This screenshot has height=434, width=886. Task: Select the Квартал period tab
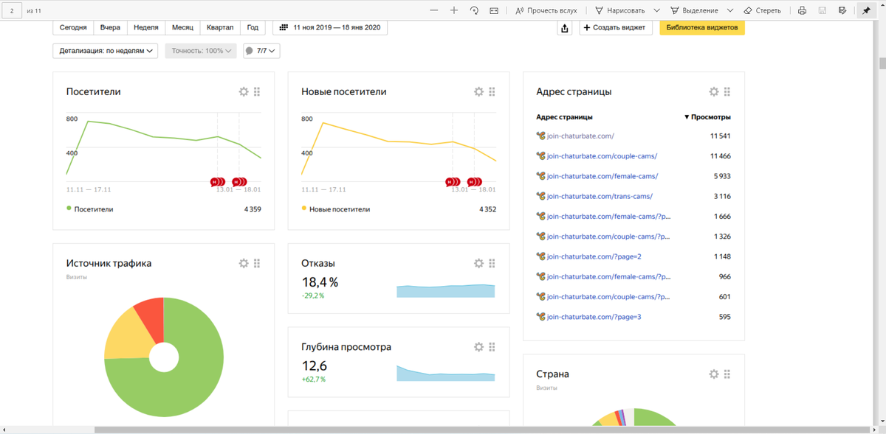click(220, 27)
